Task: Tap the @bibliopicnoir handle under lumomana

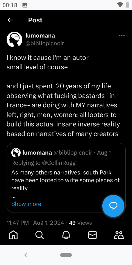Action: 45,43
